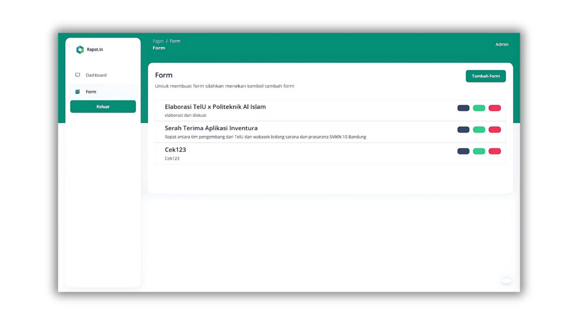Screen dimensions: 578x325
Task: Click Pages in the breadcrumb
Action: (x=158, y=41)
